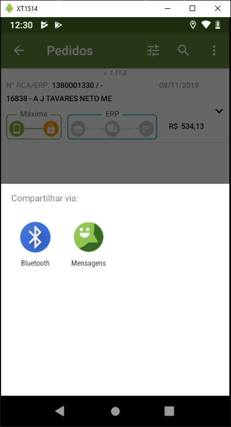
Task: Open the three-dot overflow menu
Action: pos(214,50)
